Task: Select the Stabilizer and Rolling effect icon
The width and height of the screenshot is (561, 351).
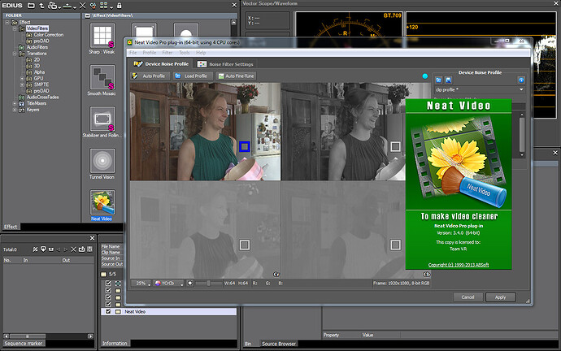Action: [102, 119]
